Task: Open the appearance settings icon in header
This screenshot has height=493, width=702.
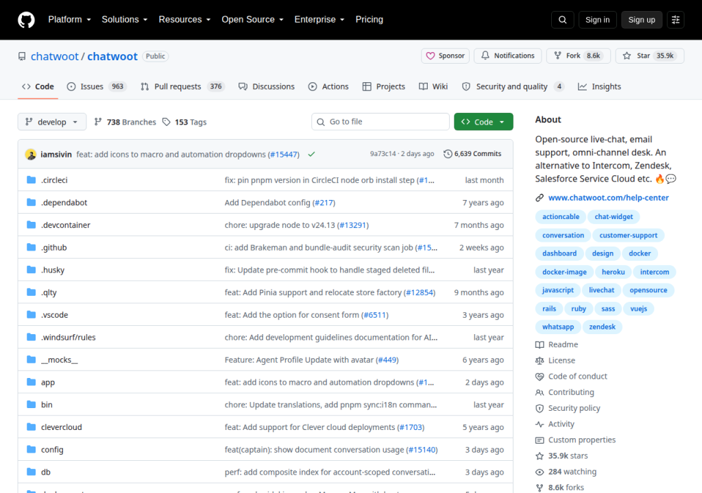Action: tap(675, 20)
